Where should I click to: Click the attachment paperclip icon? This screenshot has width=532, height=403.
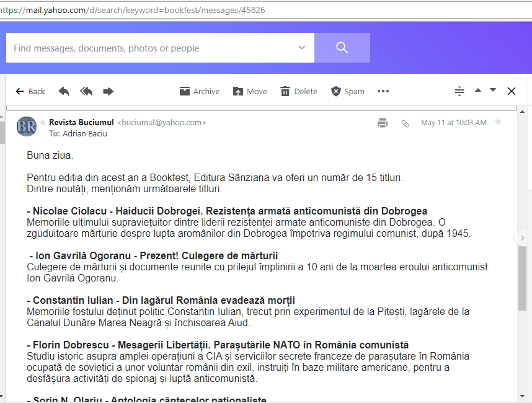click(x=405, y=123)
